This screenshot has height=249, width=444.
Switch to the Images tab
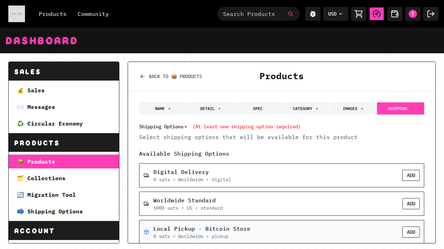[353, 109]
